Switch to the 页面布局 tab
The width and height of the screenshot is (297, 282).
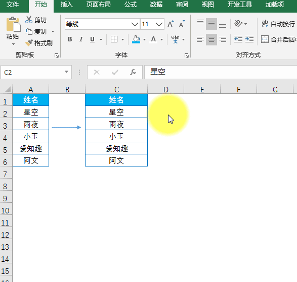99,5
